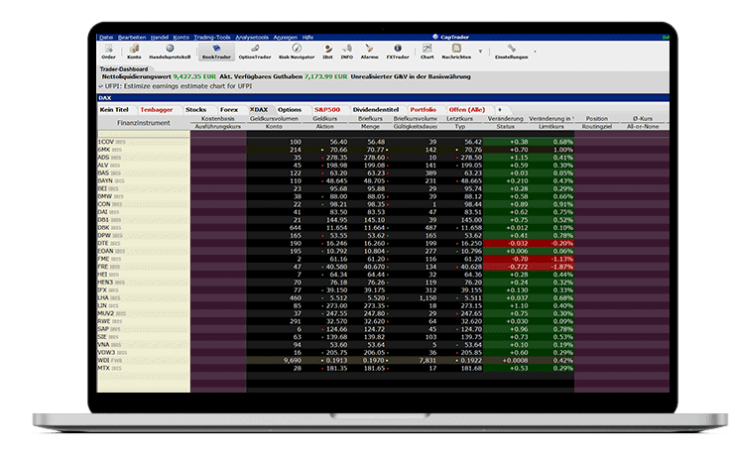Screen dimensions: 734x455
Task: Open the Anzeigen menu
Action: pos(285,37)
